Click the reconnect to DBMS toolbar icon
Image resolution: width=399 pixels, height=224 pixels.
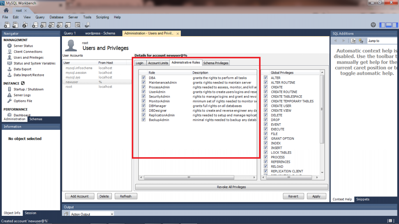(87, 25)
